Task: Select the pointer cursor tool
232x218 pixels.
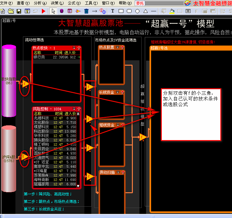Action: 54,11
